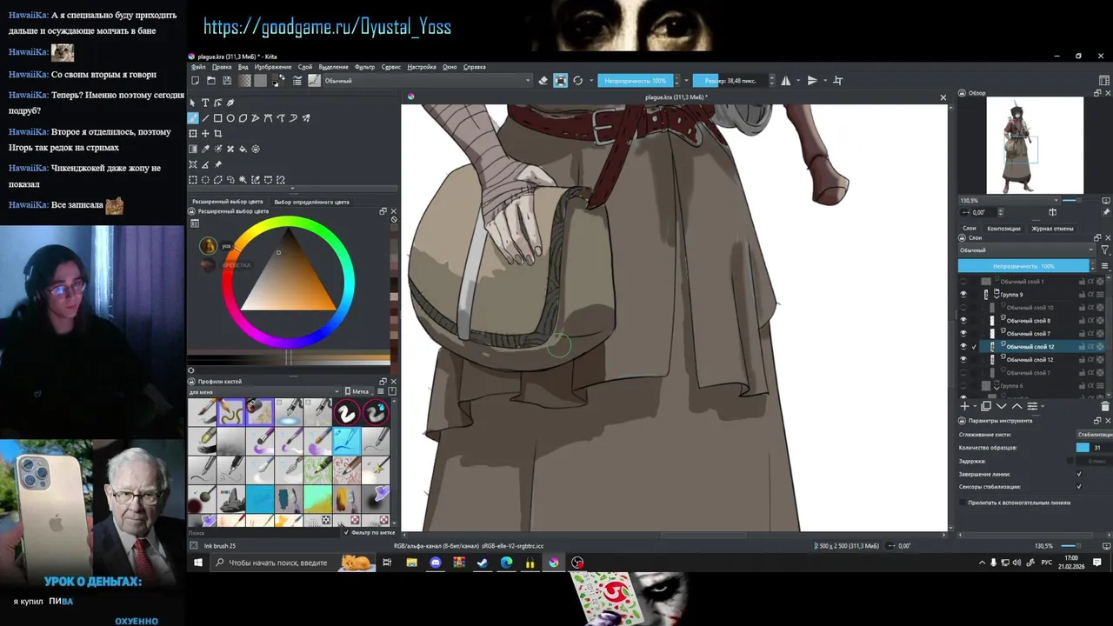Click the reload brush preset icon

[577, 81]
